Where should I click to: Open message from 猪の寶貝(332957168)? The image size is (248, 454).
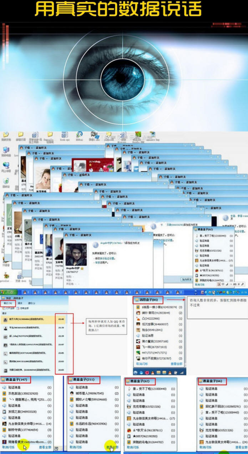160,341
